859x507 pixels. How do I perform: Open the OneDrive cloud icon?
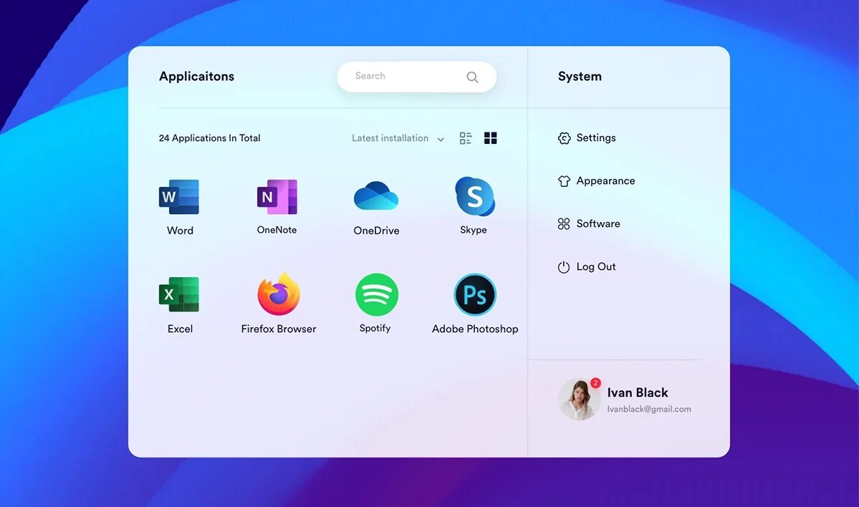(x=376, y=196)
